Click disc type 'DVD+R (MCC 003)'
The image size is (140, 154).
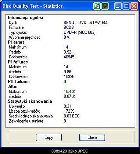[x=79, y=32]
